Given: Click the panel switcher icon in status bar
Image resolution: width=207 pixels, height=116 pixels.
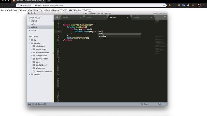Looking at the screenshot, I should point(29,104).
